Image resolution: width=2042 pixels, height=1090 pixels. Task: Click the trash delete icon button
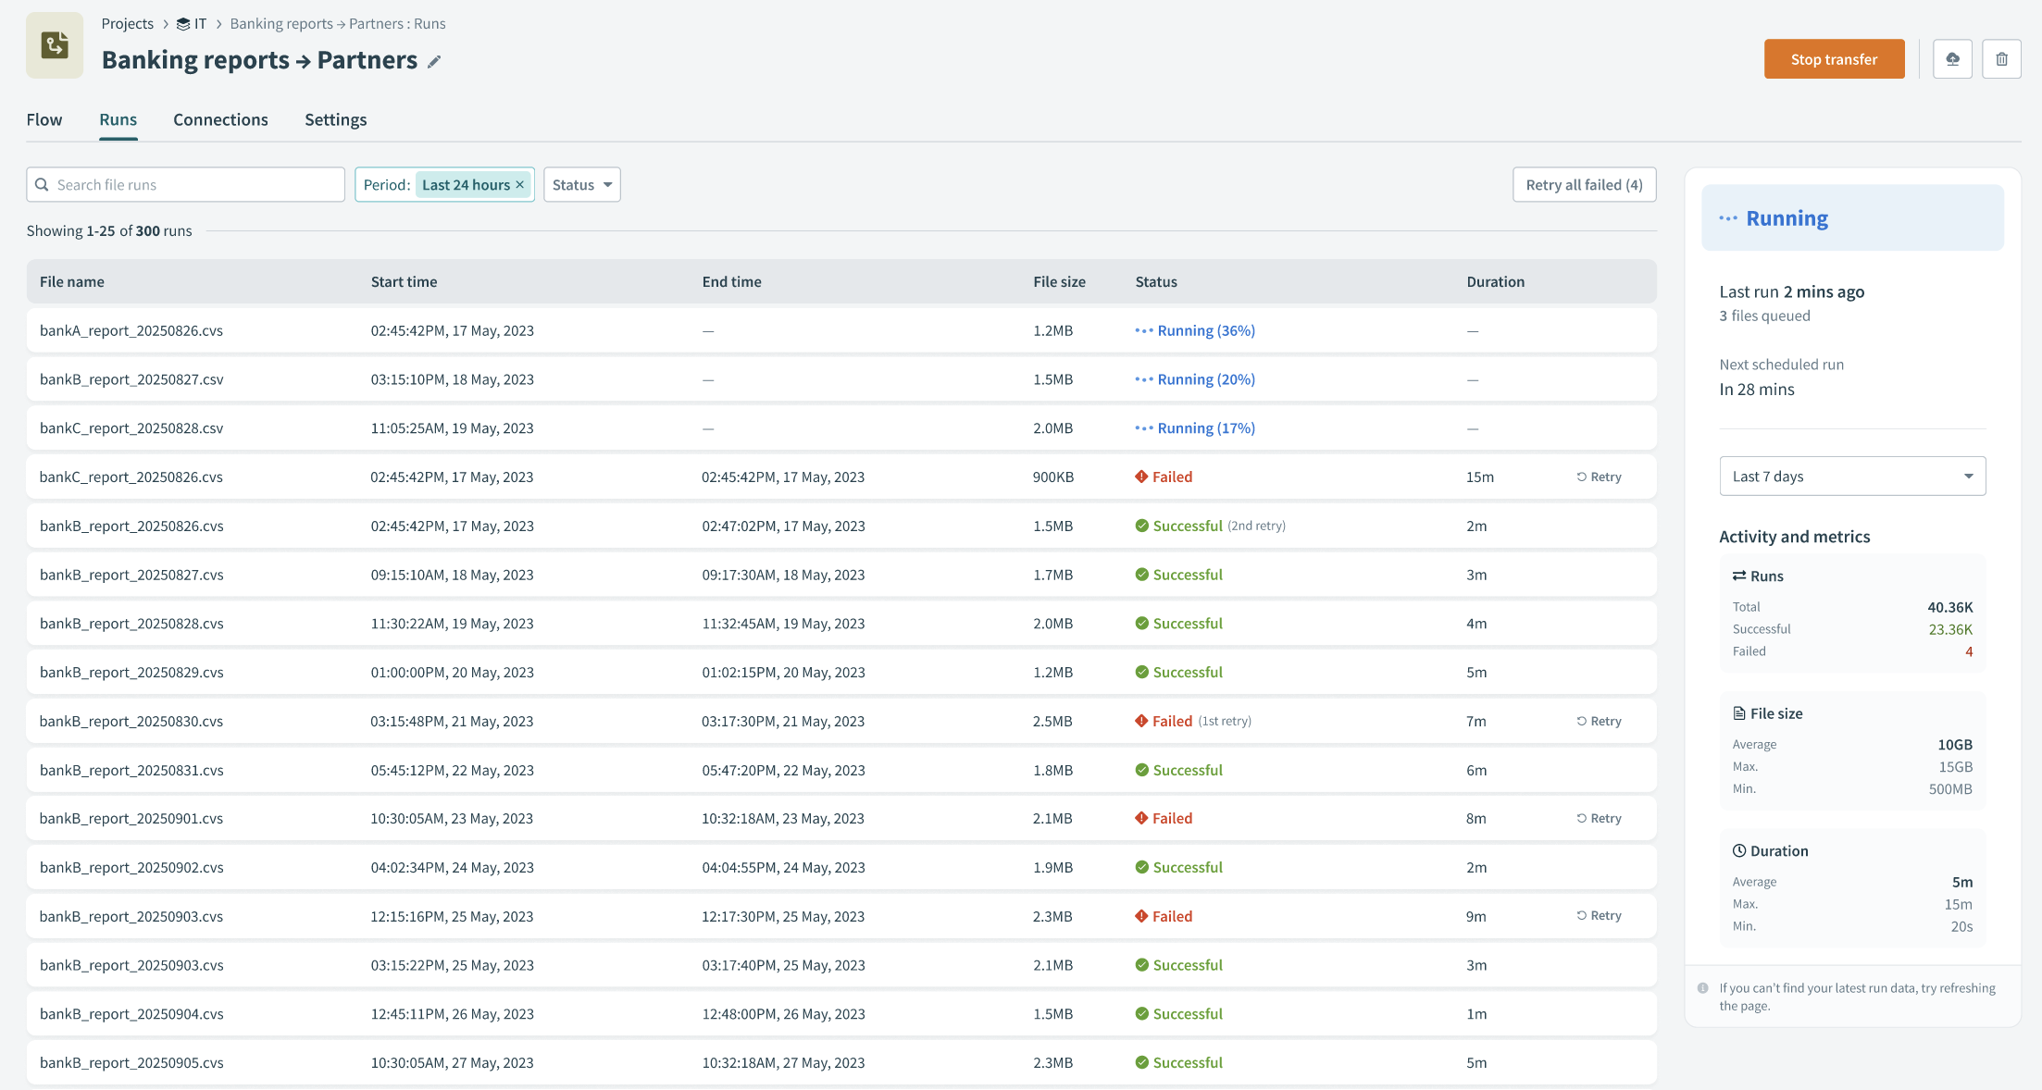(2001, 59)
